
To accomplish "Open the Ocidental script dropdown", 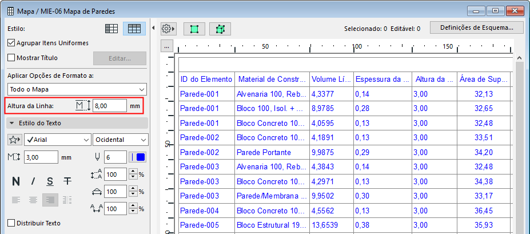I will pos(120,140).
